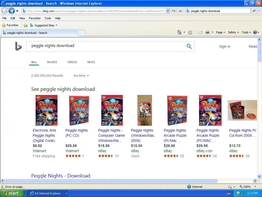Click the Bing logo
The width and height of the screenshot is (262, 197).
point(18,46)
